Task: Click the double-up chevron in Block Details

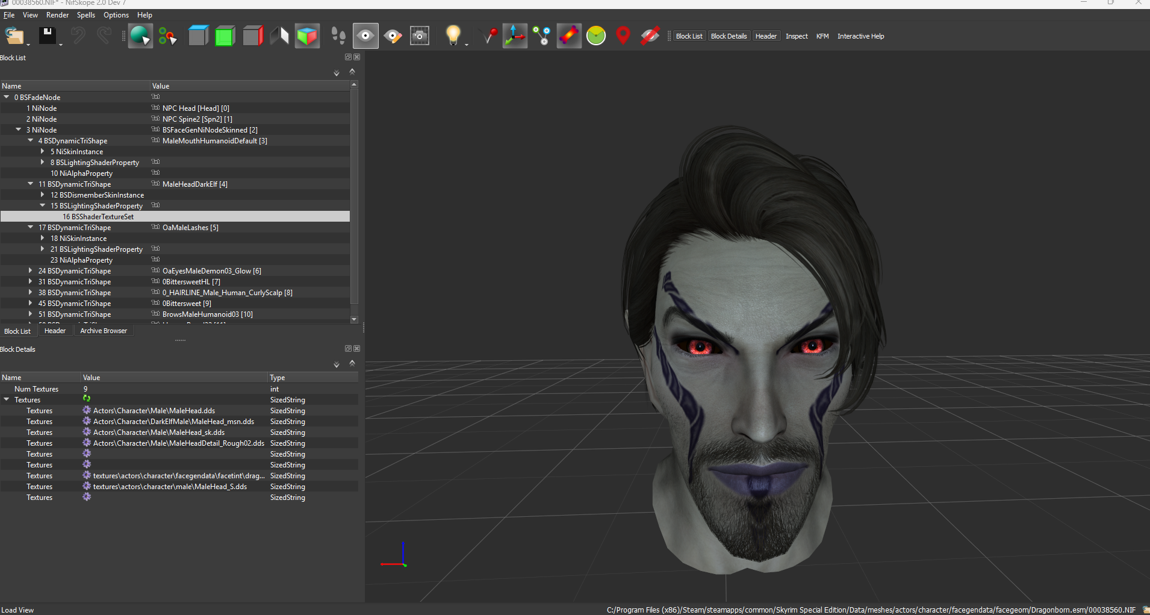Action: coord(352,363)
